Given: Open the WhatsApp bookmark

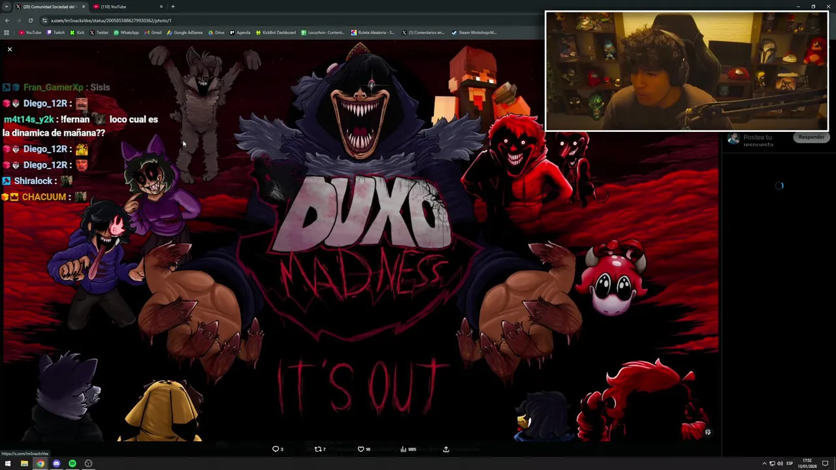Looking at the screenshot, I should [x=126, y=33].
